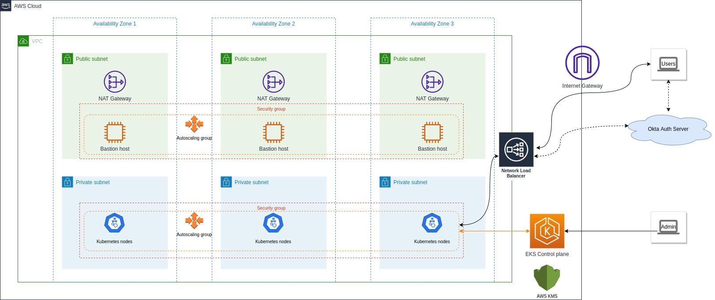Select the Internet Gateway icon
This screenshot has height=300, width=715.
point(582,63)
